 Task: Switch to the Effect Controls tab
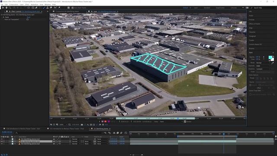pos(26,11)
